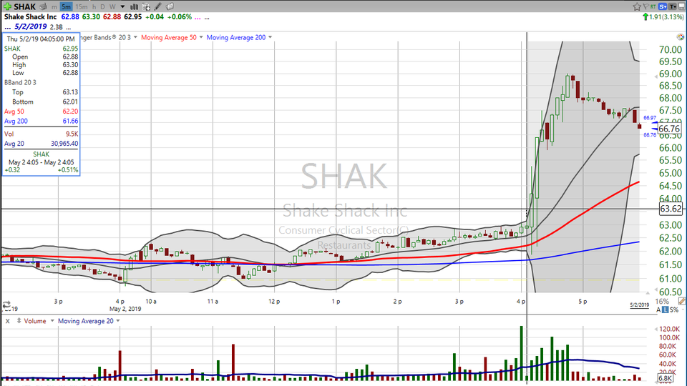Select the 1-minute 'm' timeframe

click(54, 6)
